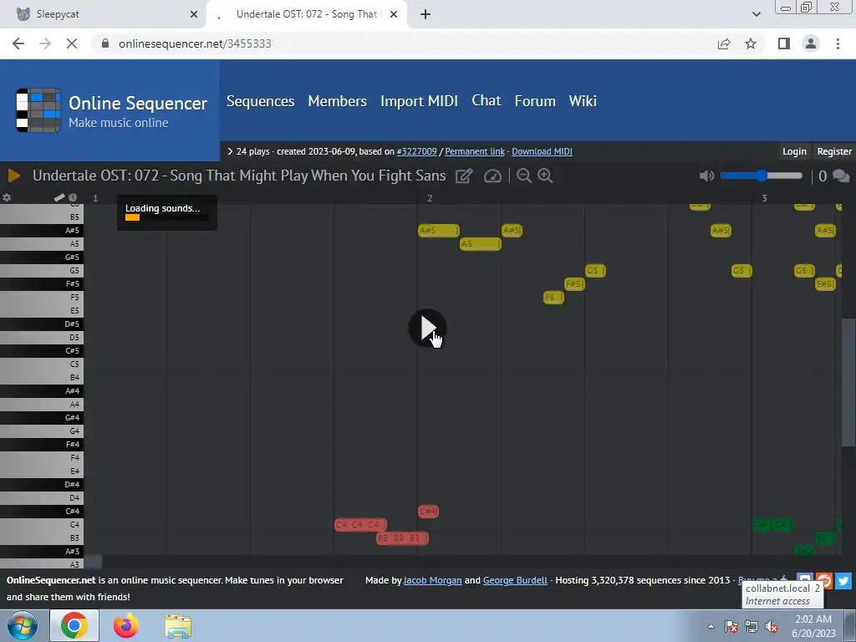Click the G5 piano key
This screenshot has height=642, width=856.
[42, 270]
